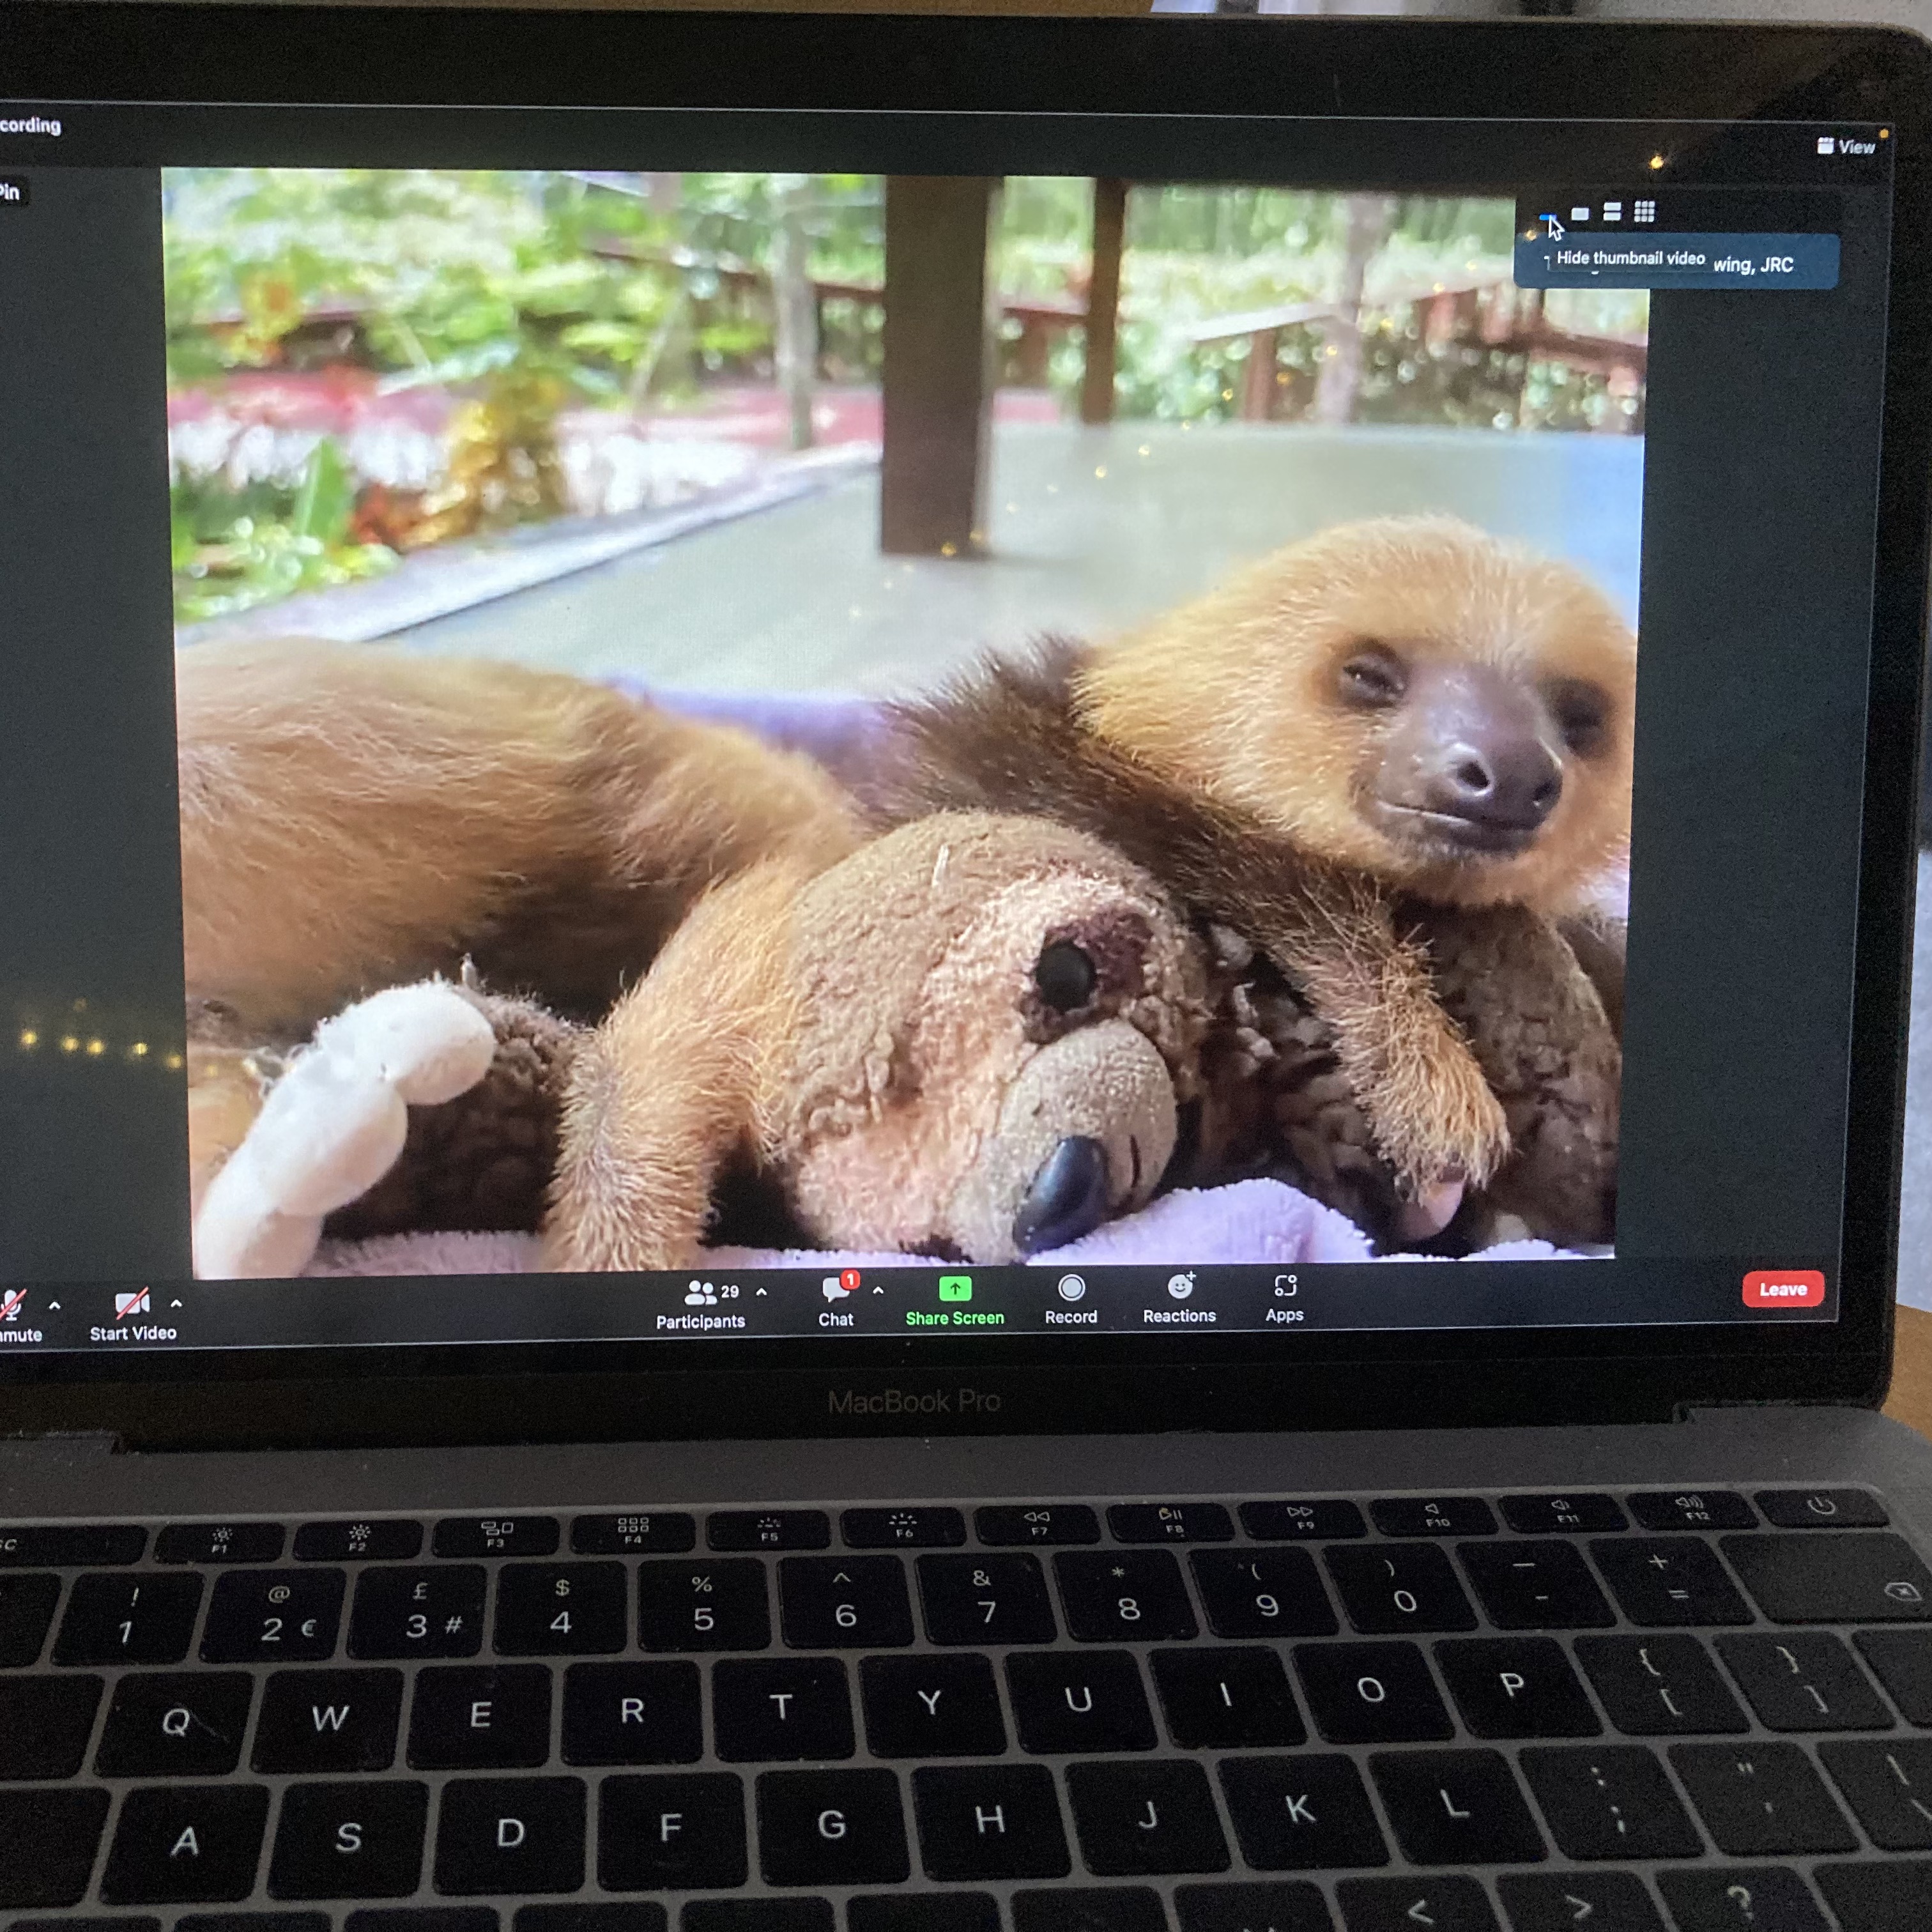Open the Reactions menu
The width and height of the screenshot is (1932, 1932).
1180,1287
